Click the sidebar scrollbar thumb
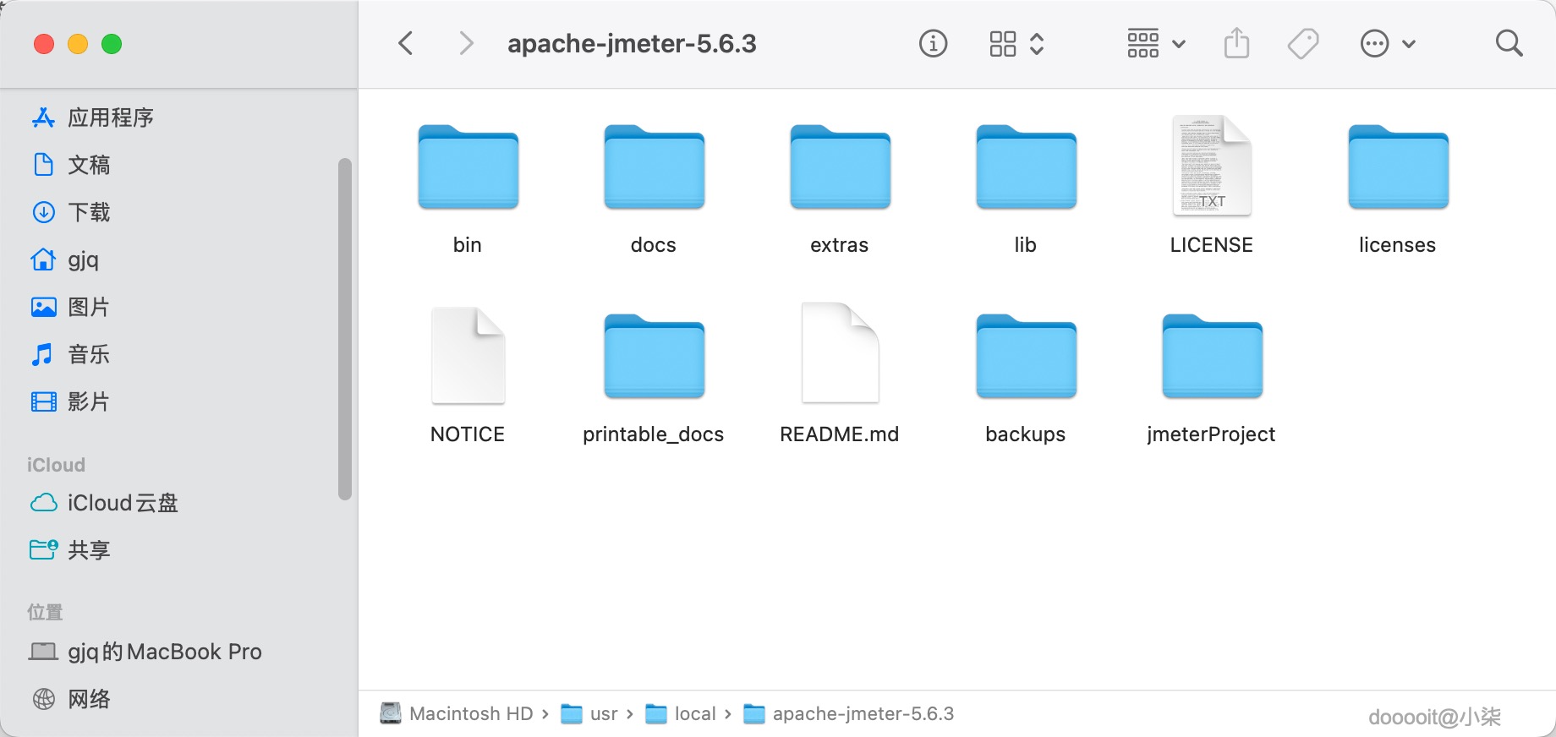The image size is (1556, 737). tap(344, 330)
